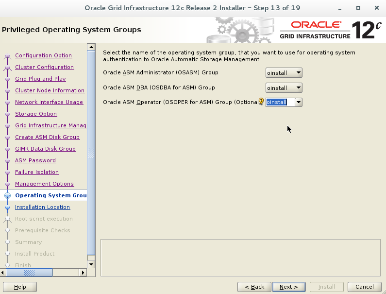
Task: Click the ASM Operator group text field
Action: coord(280,102)
